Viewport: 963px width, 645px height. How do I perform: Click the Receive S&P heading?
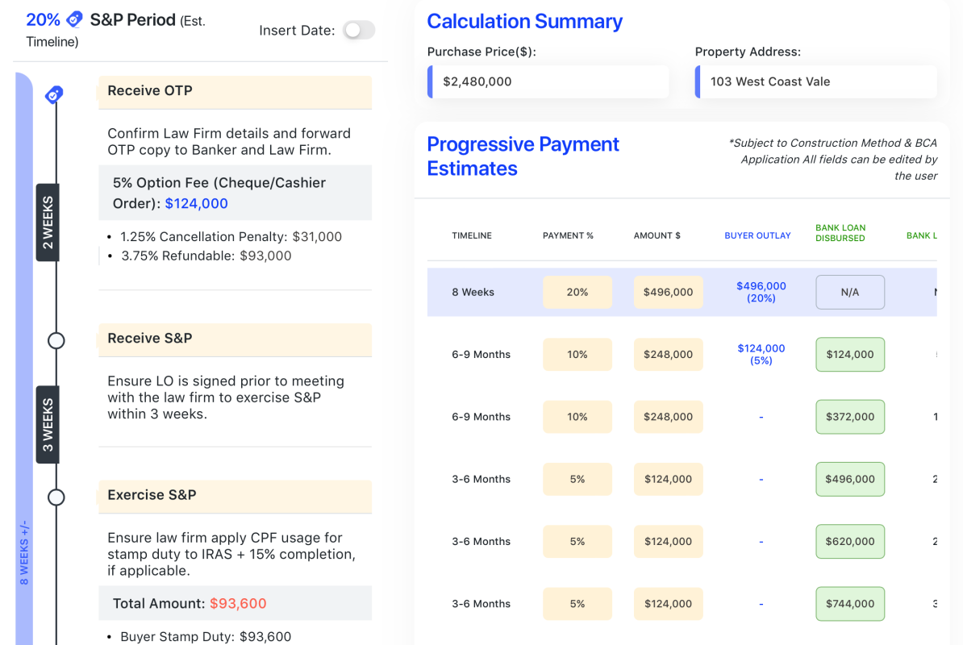[150, 338]
